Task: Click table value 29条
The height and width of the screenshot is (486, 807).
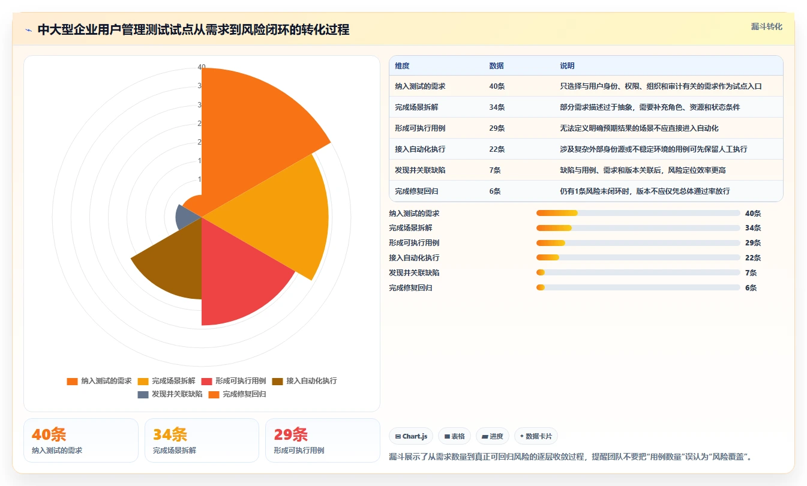Action: coord(497,128)
